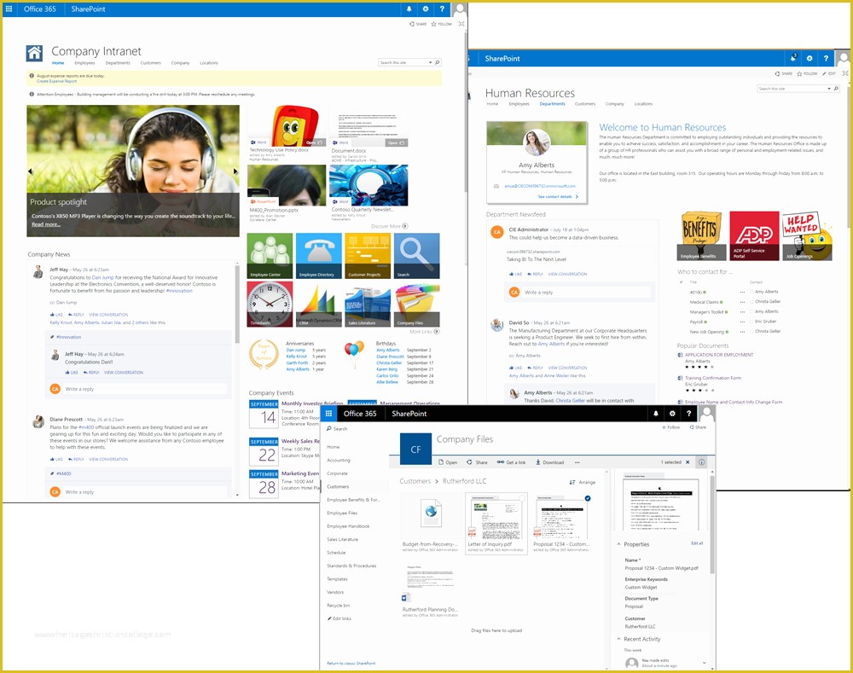853x673 pixels.
Task: Open the details pane info icon
Action: point(702,462)
